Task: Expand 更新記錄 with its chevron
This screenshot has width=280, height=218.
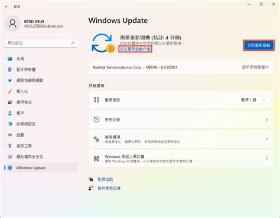Action: pos(266,120)
